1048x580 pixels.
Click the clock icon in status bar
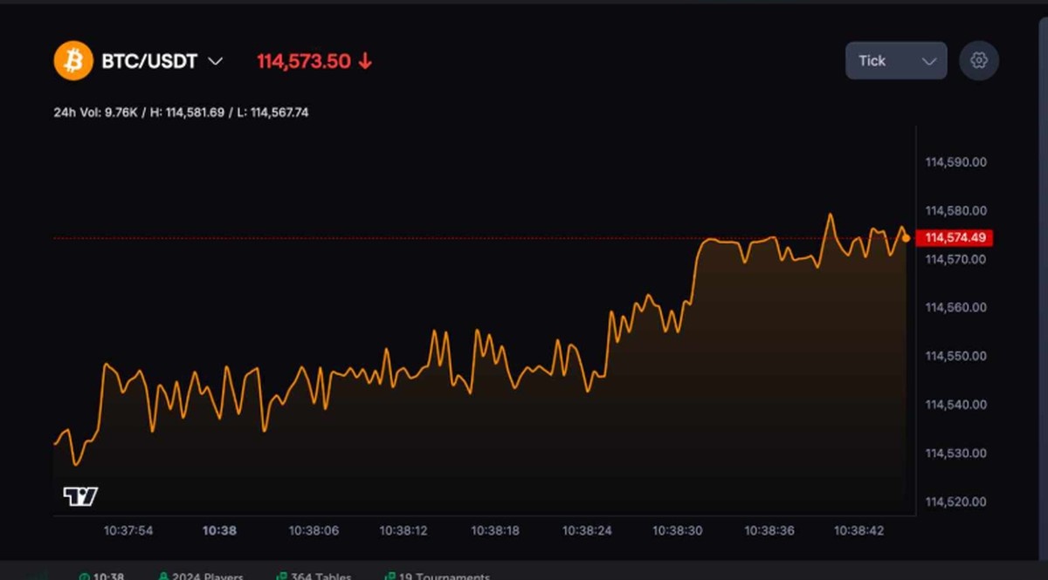[x=84, y=577]
